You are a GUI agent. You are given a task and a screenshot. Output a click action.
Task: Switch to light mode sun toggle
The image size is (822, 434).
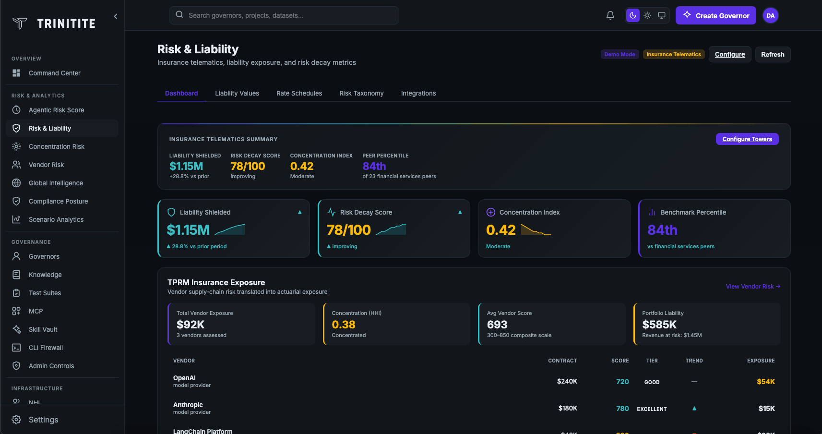[x=647, y=15]
